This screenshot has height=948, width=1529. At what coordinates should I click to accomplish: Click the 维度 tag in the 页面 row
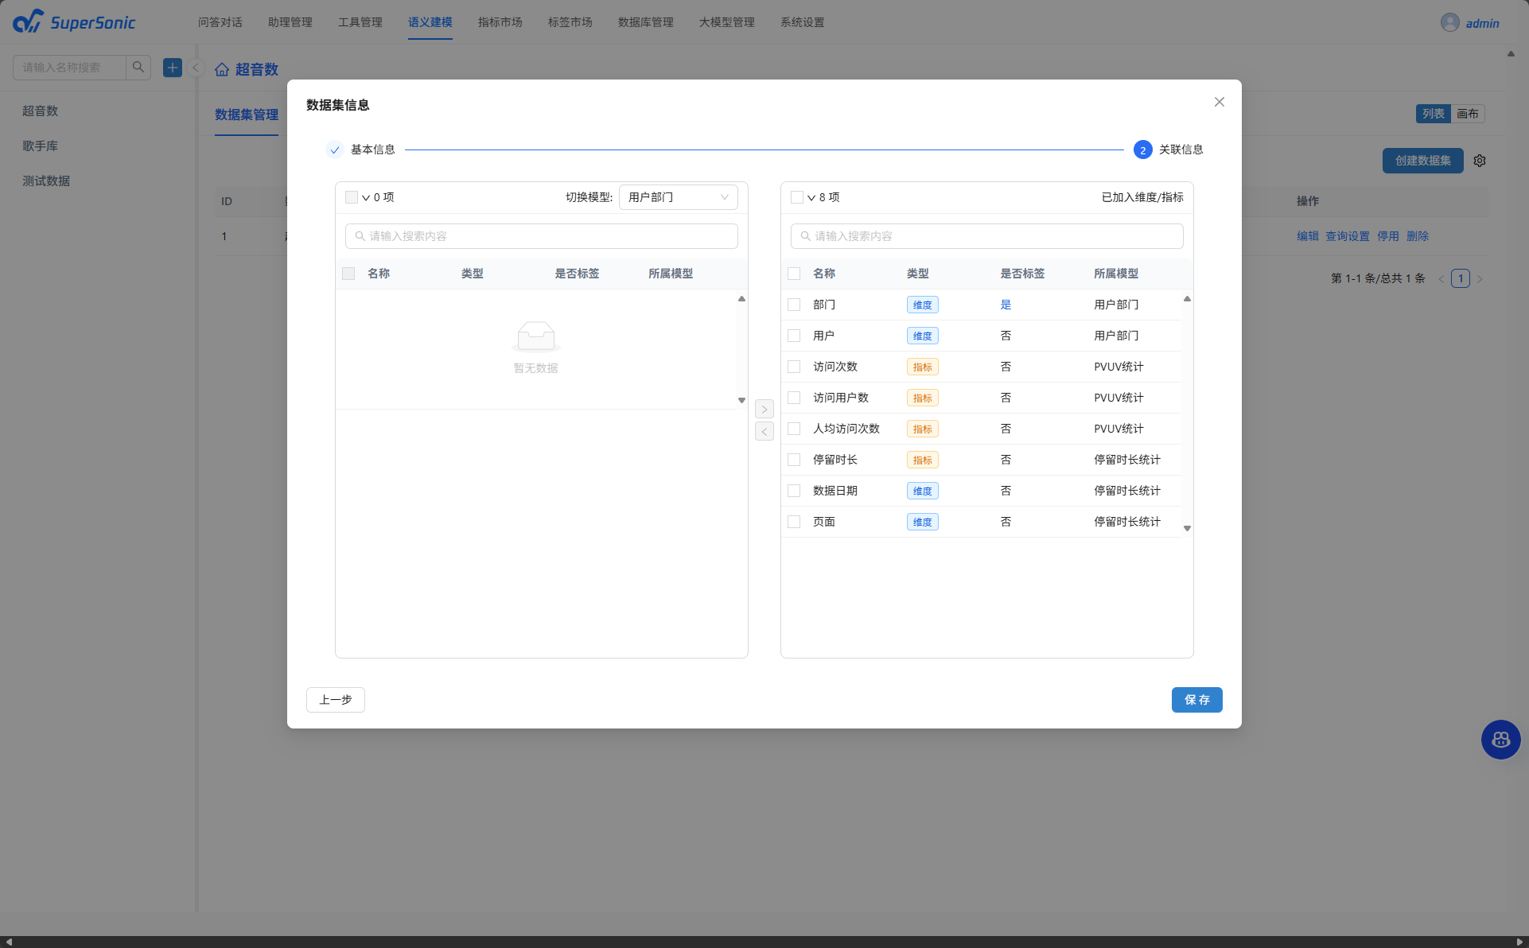[922, 522]
